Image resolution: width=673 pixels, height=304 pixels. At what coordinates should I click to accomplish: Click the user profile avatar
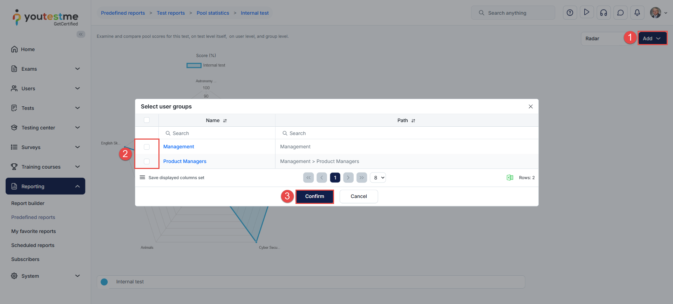tap(655, 13)
